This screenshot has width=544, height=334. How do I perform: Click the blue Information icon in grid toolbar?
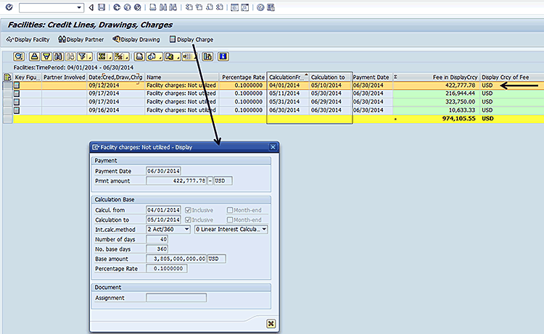click(x=223, y=57)
